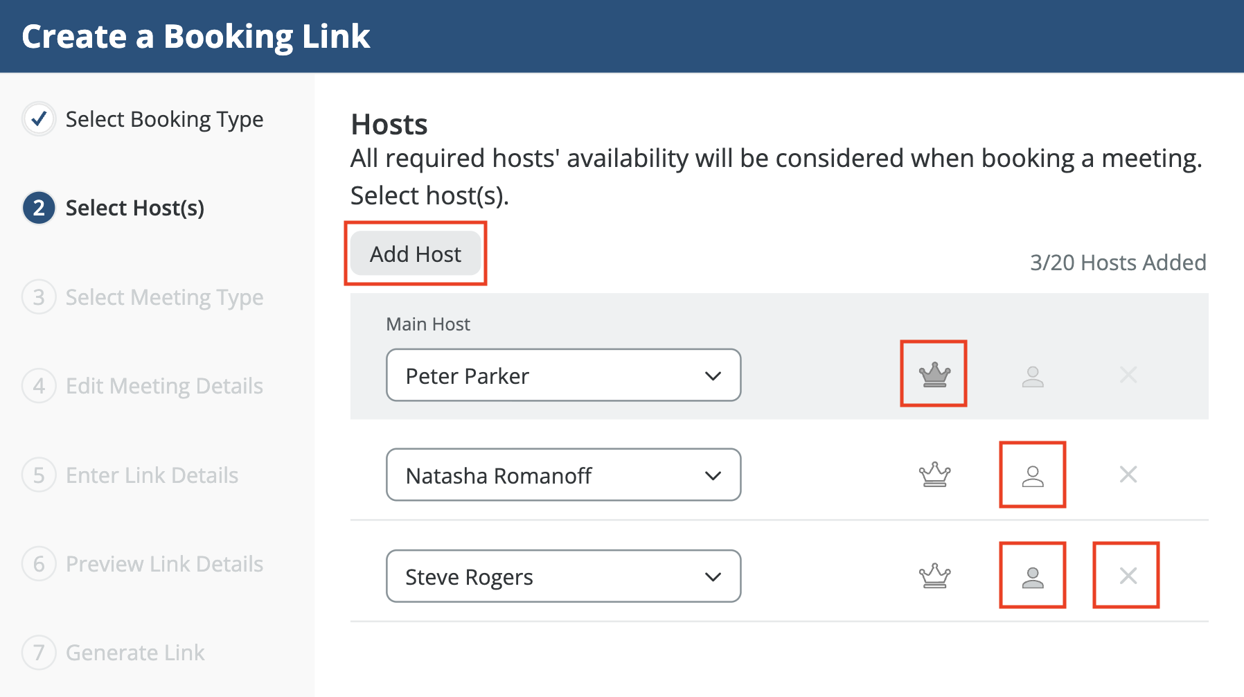Viewport: 1244px width, 697px height.
Task: Expand the Natasha Romanoff host dropdown
Action: [x=563, y=475]
